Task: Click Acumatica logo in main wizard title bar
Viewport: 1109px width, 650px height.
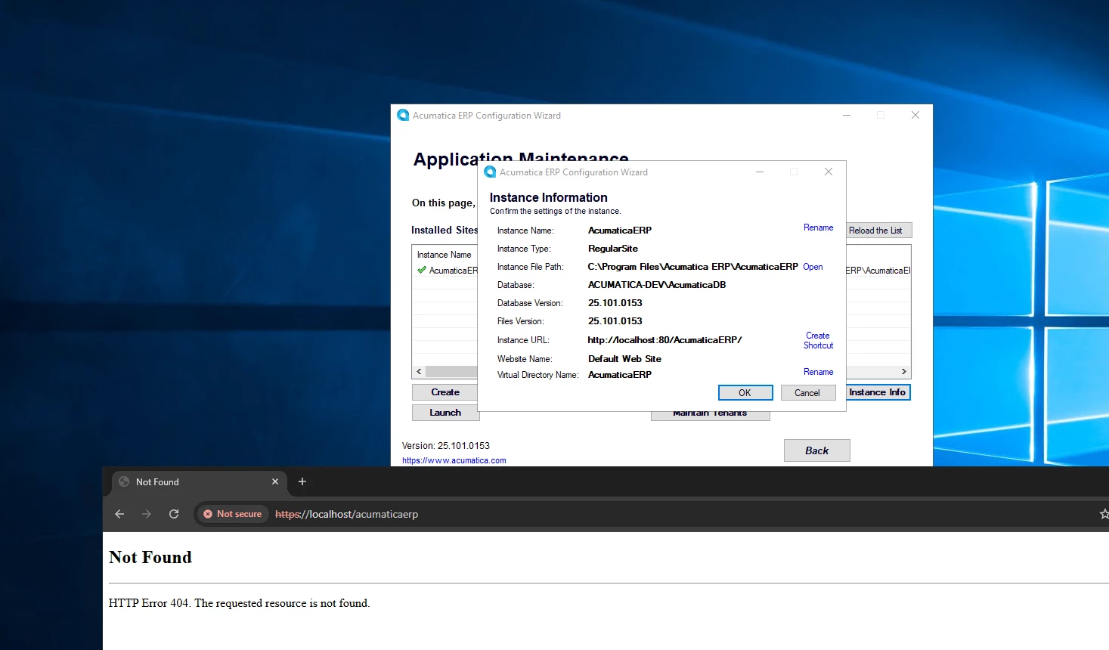Action: [403, 116]
